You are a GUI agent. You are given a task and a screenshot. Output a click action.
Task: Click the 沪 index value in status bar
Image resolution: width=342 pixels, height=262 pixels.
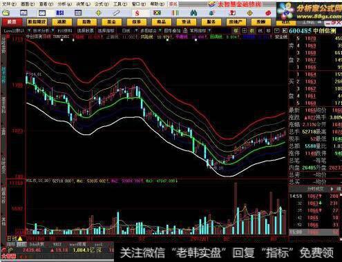pos(32,250)
